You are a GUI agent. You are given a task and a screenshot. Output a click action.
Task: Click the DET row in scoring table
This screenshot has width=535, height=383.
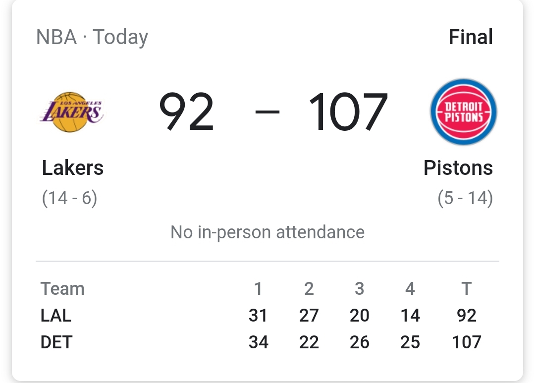point(56,342)
